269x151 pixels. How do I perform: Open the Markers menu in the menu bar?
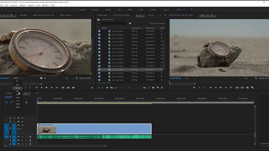[23, 5]
